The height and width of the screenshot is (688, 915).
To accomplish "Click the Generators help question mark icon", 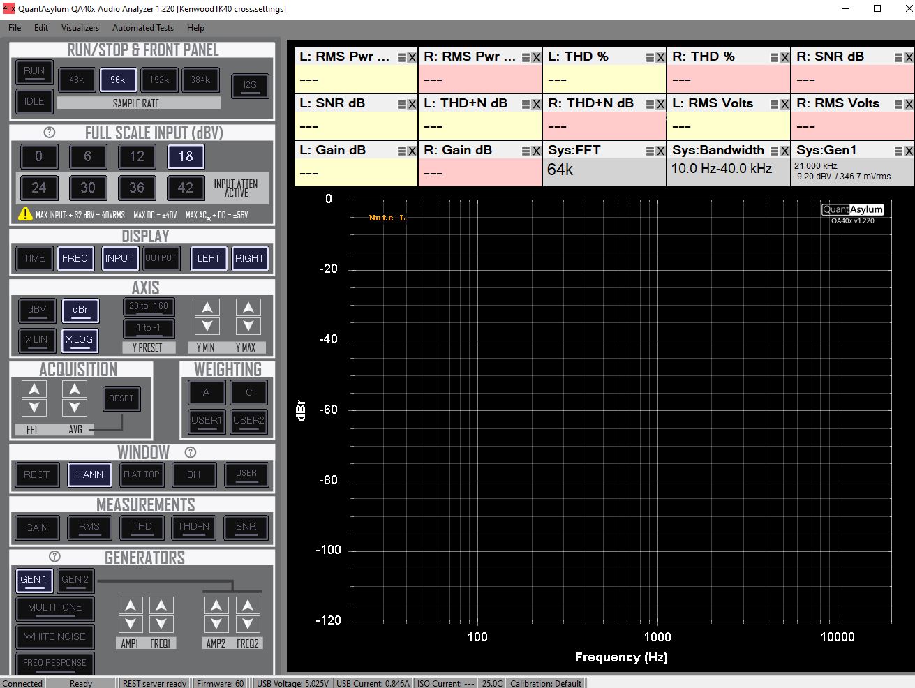I will (x=54, y=557).
